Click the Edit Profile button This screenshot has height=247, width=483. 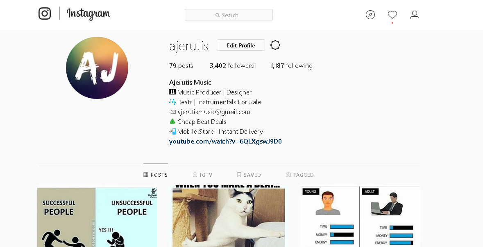241,45
